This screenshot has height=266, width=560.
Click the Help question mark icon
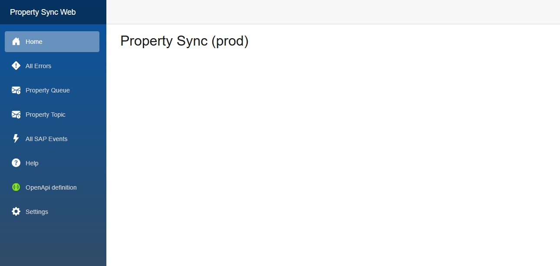tap(16, 163)
